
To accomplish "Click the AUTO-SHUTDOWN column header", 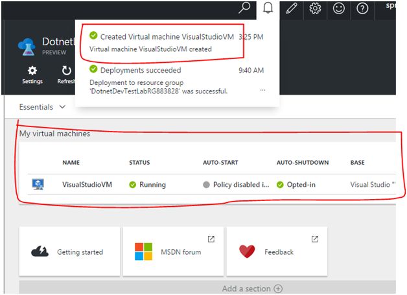I will (303, 163).
